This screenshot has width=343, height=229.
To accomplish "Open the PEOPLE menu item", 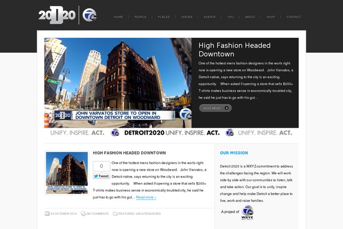I will (141, 17).
